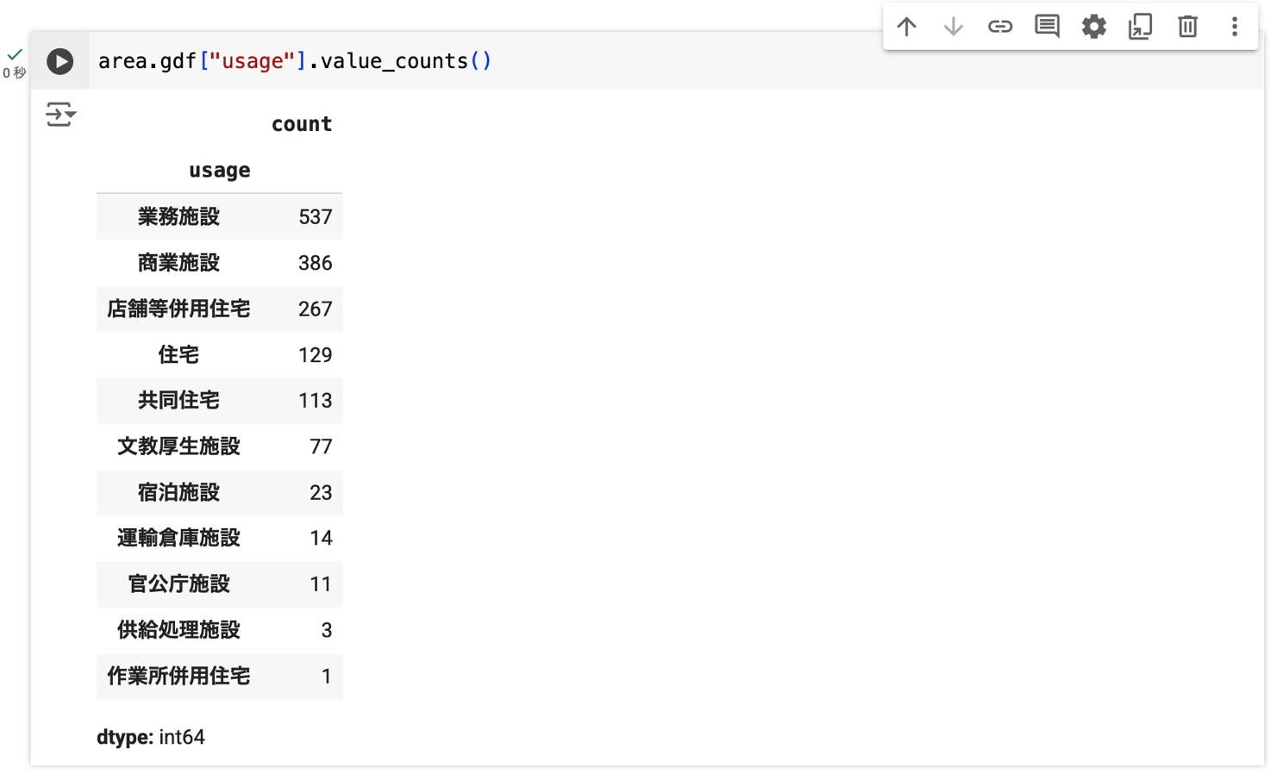Add a comment to the cell
Image resolution: width=1270 pixels, height=780 pixels.
click(1047, 27)
